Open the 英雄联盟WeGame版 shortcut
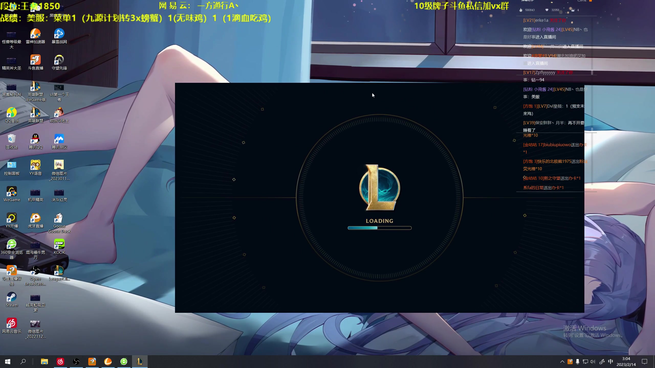 (35, 91)
